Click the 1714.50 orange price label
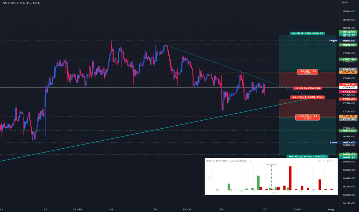 348,116
